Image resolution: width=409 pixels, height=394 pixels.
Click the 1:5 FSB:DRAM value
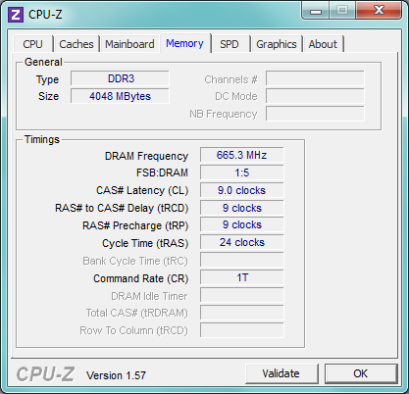[242, 172]
